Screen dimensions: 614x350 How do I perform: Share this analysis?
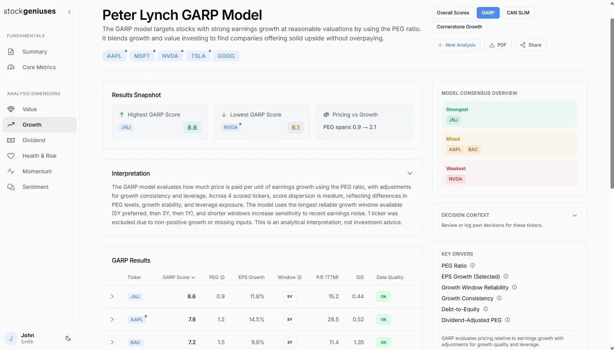click(531, 45)
